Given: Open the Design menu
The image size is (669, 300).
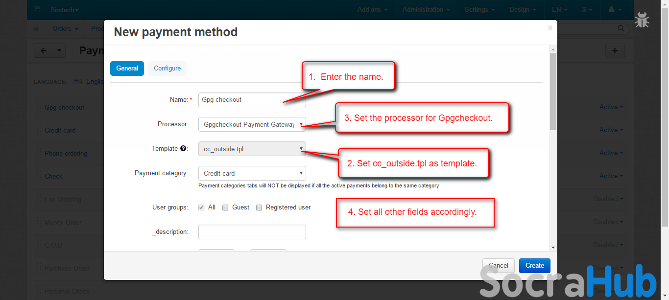Looking at the screenshot, I should coord(523,9).
